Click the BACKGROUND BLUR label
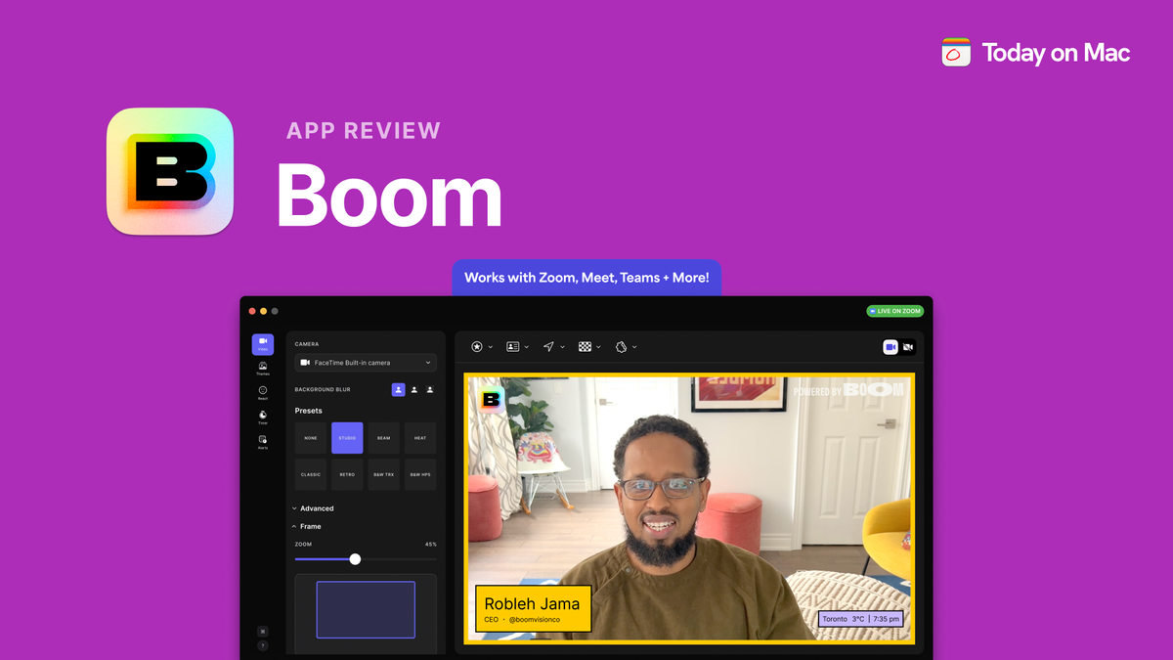Image resolution: width=1173 pixels, height=660 pixels. pyautogui.click(x=323, y=389)
